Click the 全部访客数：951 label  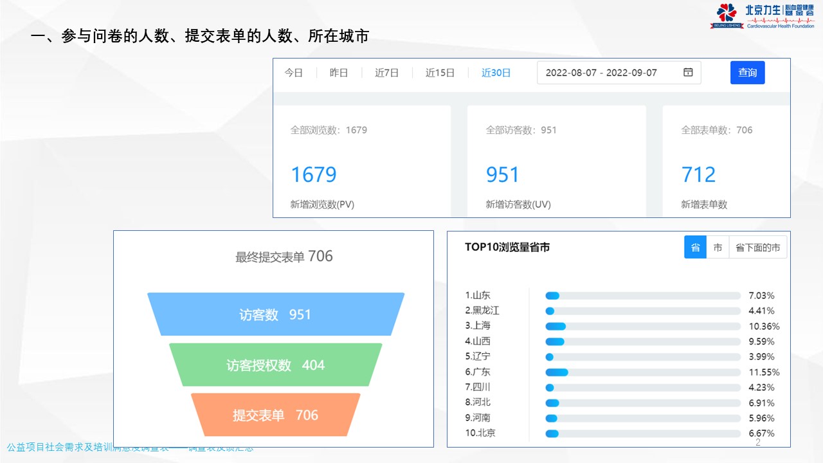tap(521, 130)
